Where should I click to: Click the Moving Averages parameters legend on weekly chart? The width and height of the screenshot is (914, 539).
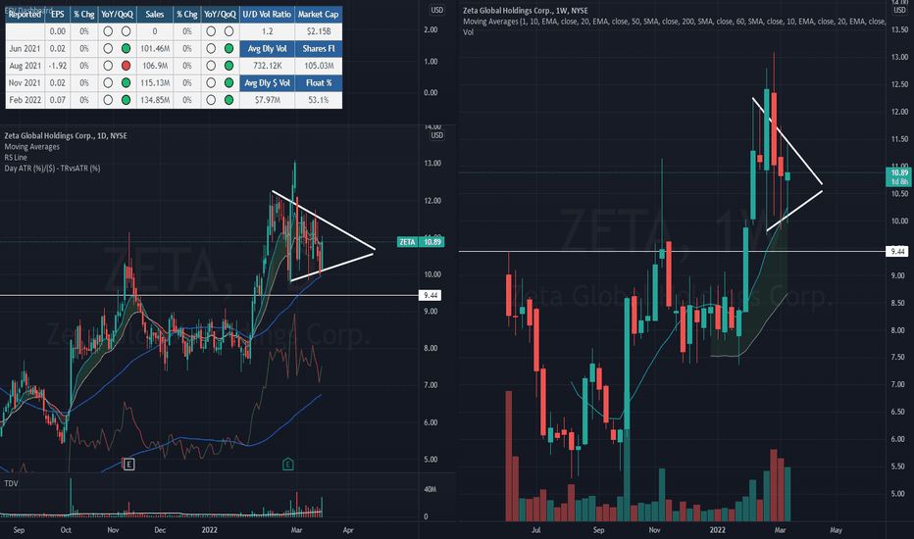(674, 22)
